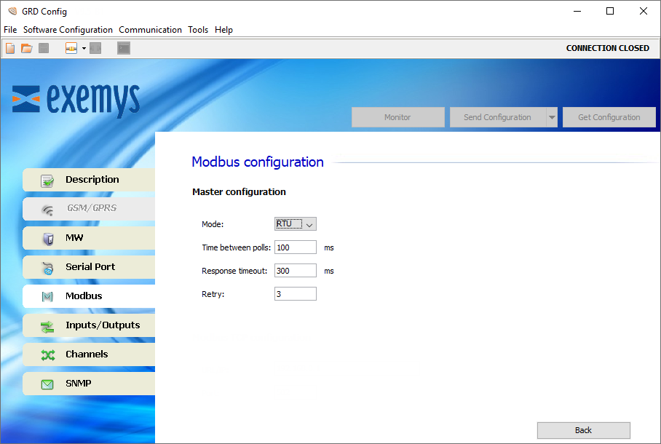Click the Connect icon in the toolbar
The image size is (661, 444).
[x=71, y=49]
